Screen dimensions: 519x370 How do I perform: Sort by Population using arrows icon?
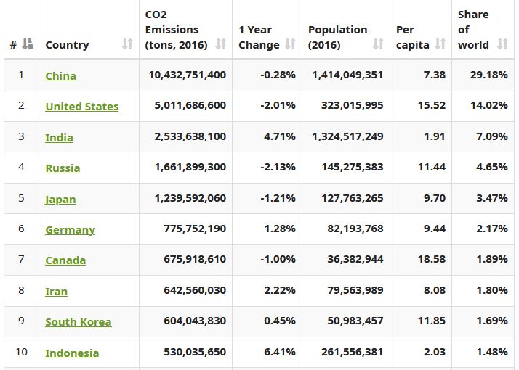pyautogui.click(x=378, y=44)
